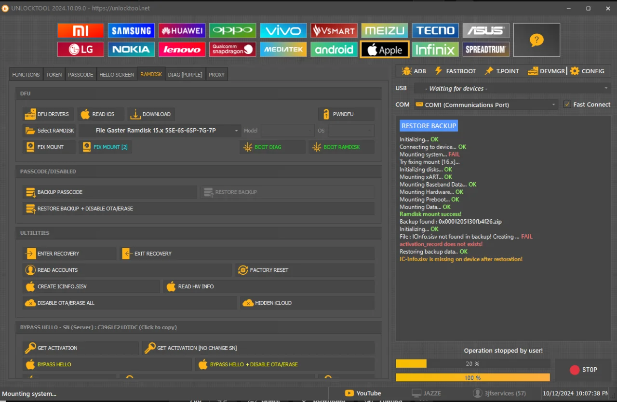Click the 100 % progress bar
This screenshot has height=402, width=617.
coord(473,377)
